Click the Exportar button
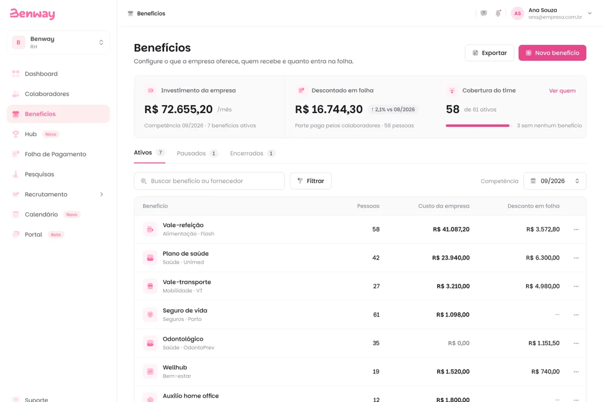Screen dimensions: 603x402 [490, 53]
